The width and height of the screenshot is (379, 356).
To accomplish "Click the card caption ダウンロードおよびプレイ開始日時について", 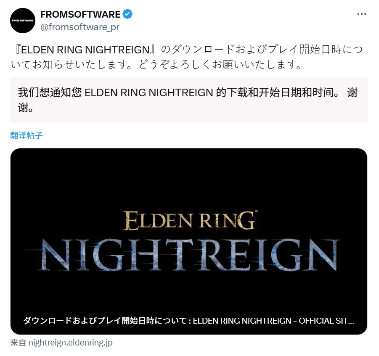I will 105,321.
